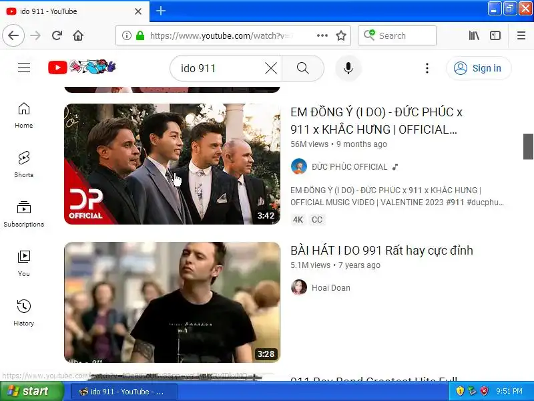Play the EM ĐỒNG Ý wedding video thumbnail
The height and width of the screenshot is (401, 534).
point(172,164)
